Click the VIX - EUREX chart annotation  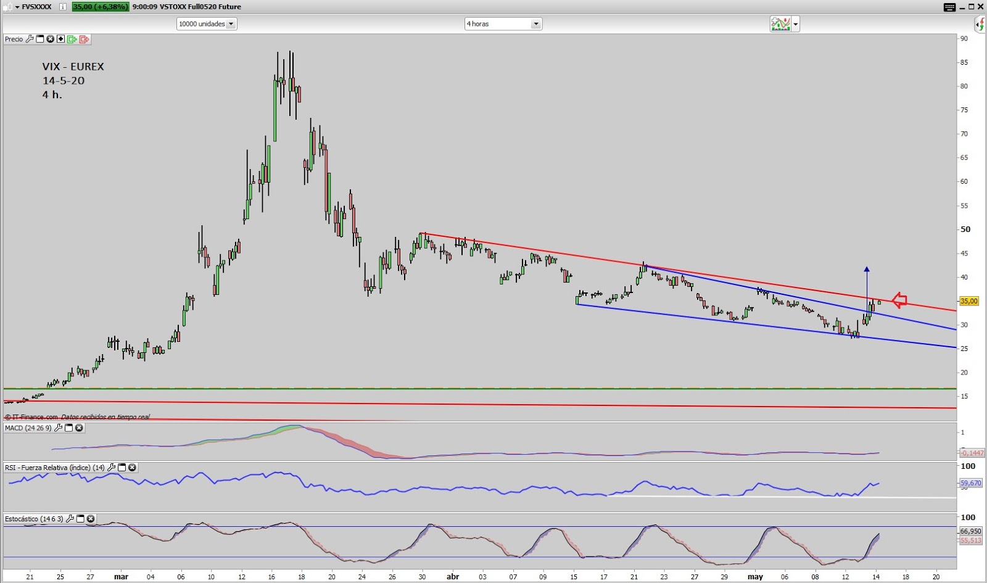(x=73, y=67)
